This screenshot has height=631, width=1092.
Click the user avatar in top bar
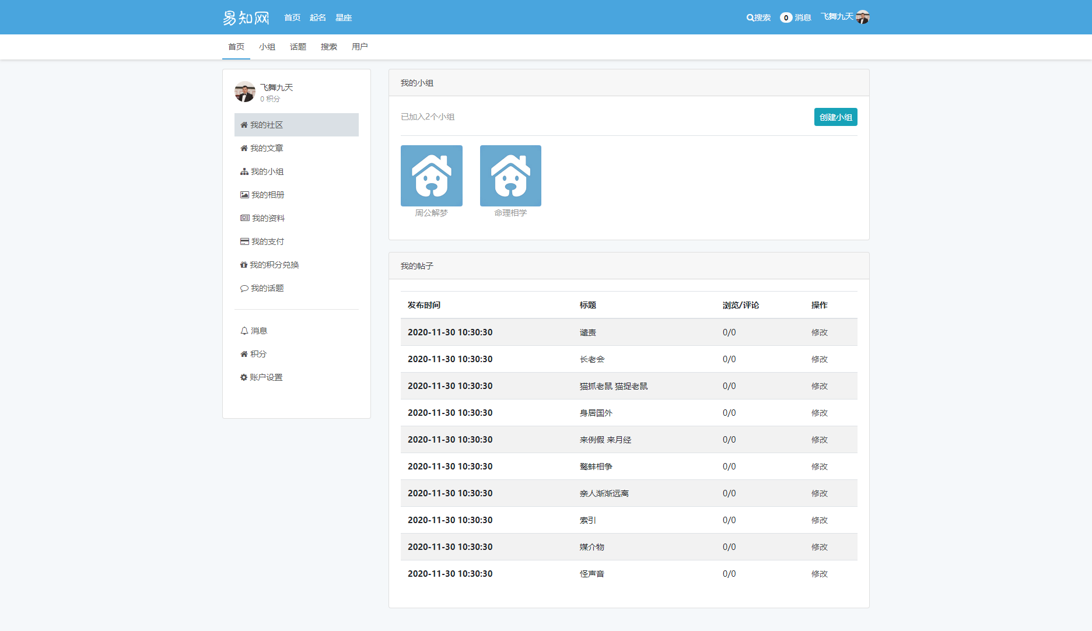point(863,17)
